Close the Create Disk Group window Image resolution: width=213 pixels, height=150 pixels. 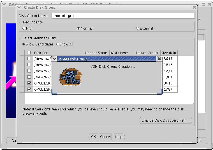[194, 7]
